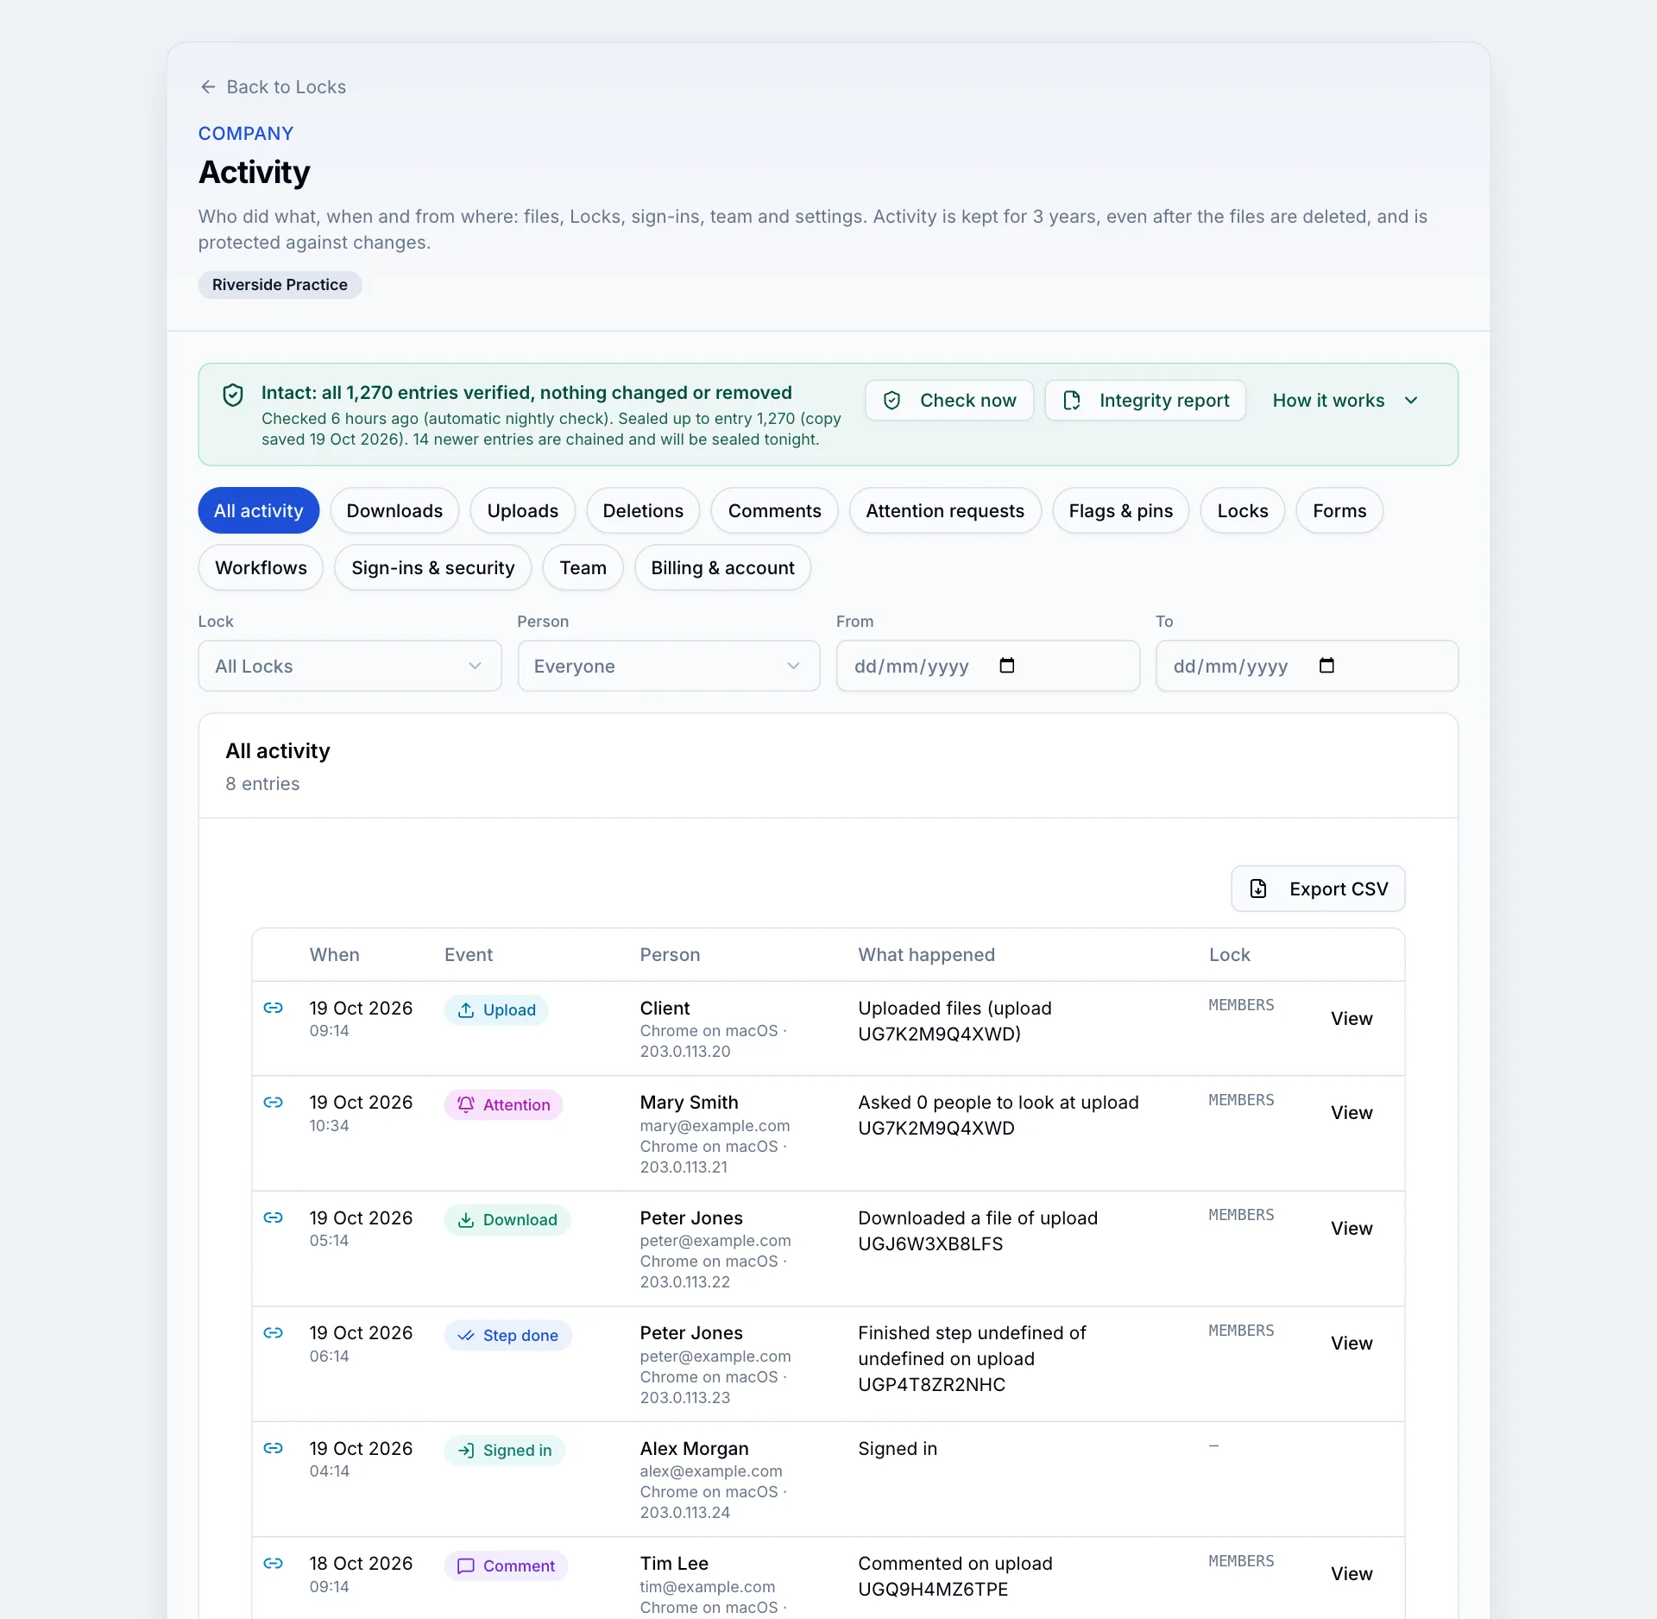
Task: Click the Comment event badge
Action: point(507,1566)
